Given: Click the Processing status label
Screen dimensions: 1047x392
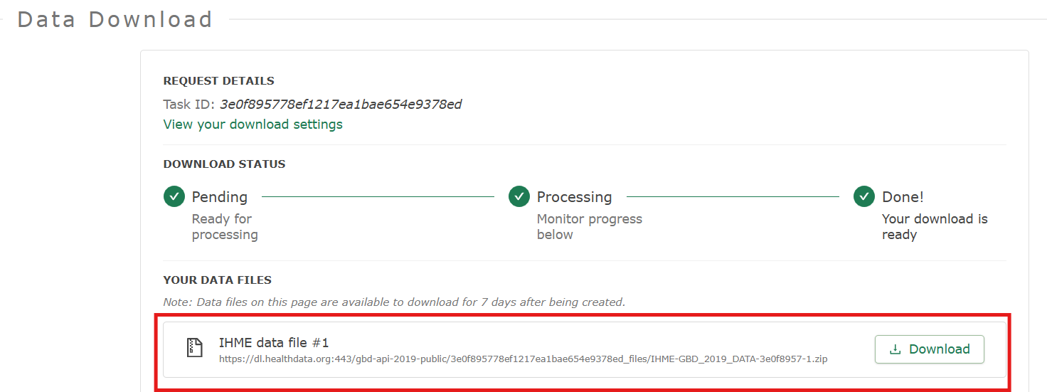Looking at the screenshot, I should [574, 197].
